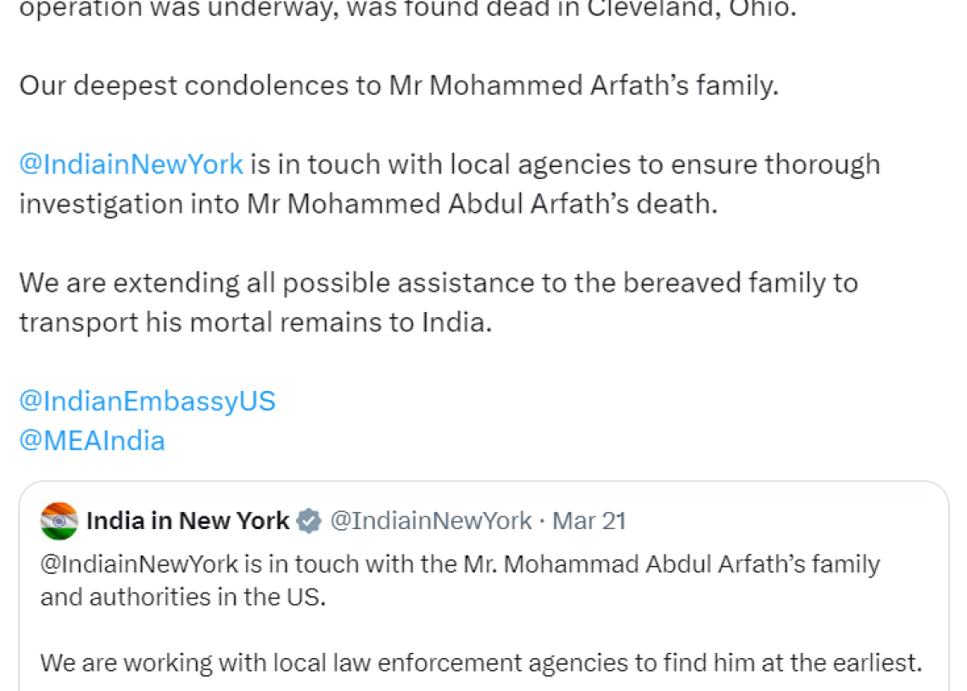Image resolution: width=967 pixels, height=691 pixels.
Task: Click the line about working with law enforcement
Action: (481, 663)
